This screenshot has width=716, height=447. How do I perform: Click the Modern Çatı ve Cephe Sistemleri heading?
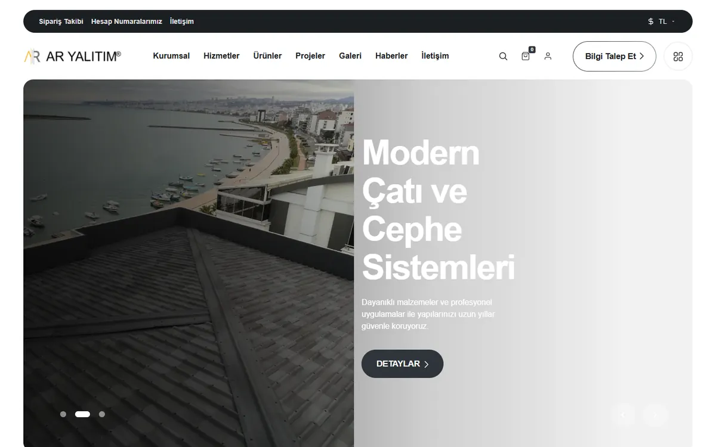coord(438,209)
